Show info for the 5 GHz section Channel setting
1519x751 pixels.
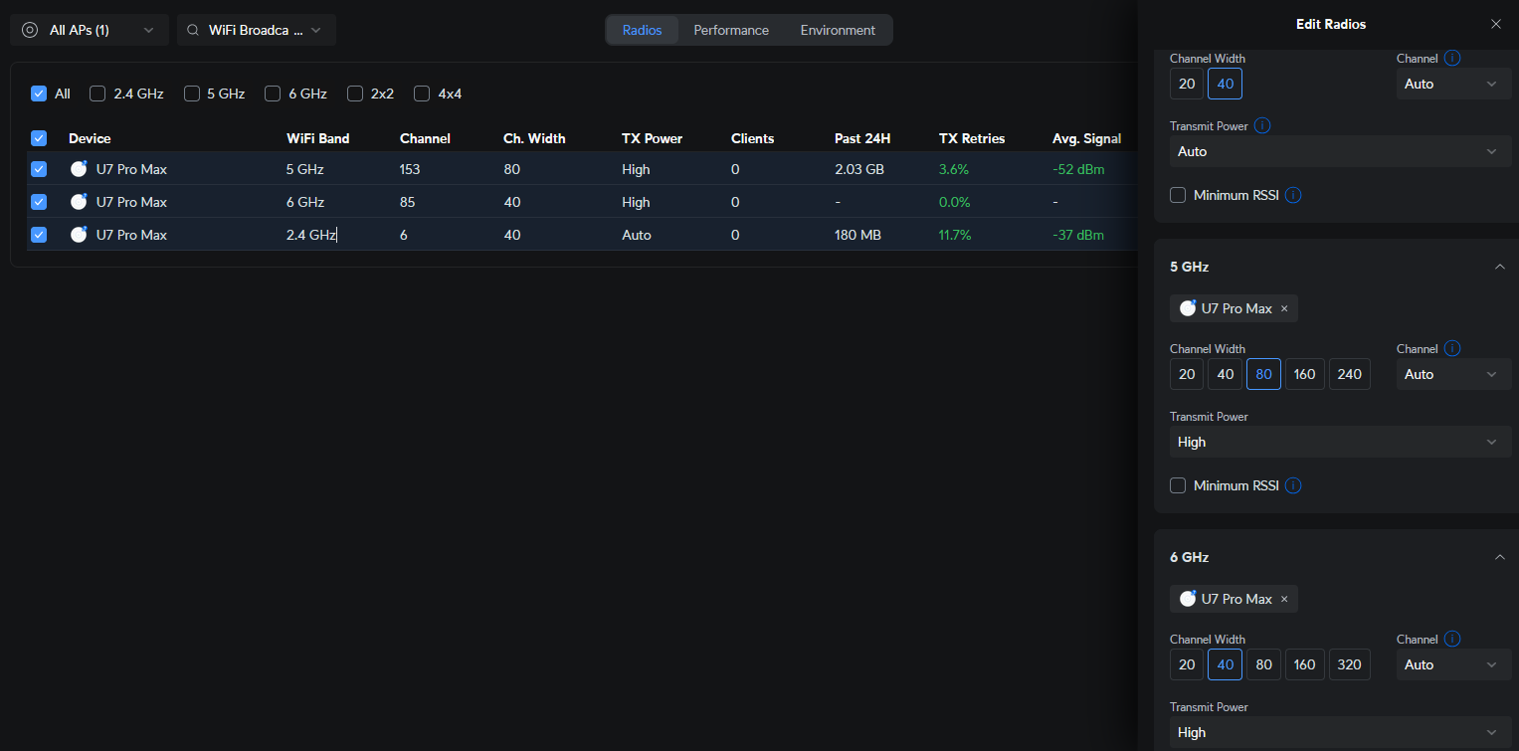point(1452,349)
